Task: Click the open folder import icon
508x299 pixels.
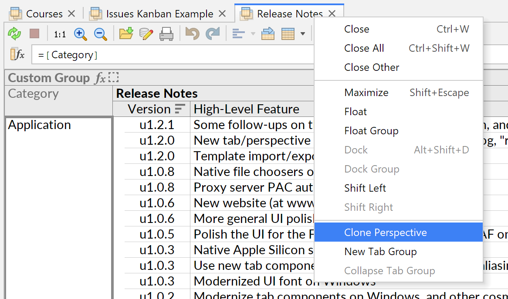Action: click(x=126, y=33)
